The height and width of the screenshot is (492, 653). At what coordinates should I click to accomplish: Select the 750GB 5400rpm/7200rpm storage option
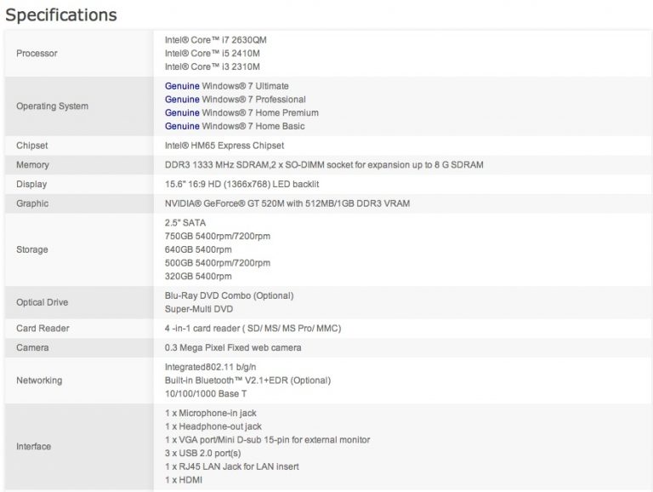218,236
